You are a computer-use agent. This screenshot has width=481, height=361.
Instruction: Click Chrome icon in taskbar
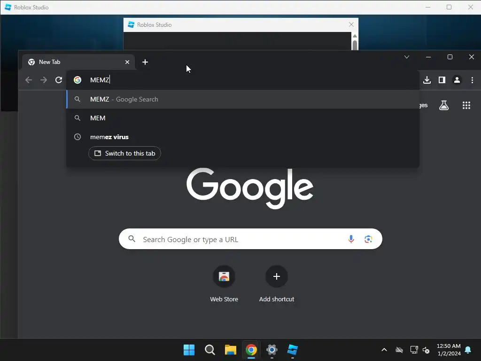(x=251, y=350)
